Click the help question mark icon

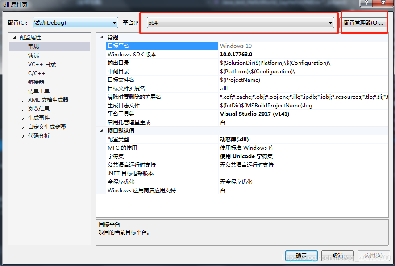(366, 3)
